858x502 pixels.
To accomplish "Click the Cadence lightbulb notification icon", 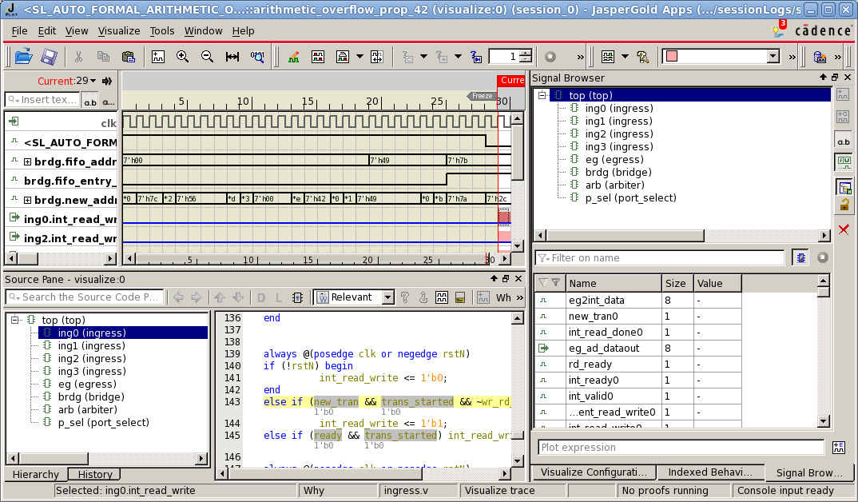I will [x=778, y=30].
